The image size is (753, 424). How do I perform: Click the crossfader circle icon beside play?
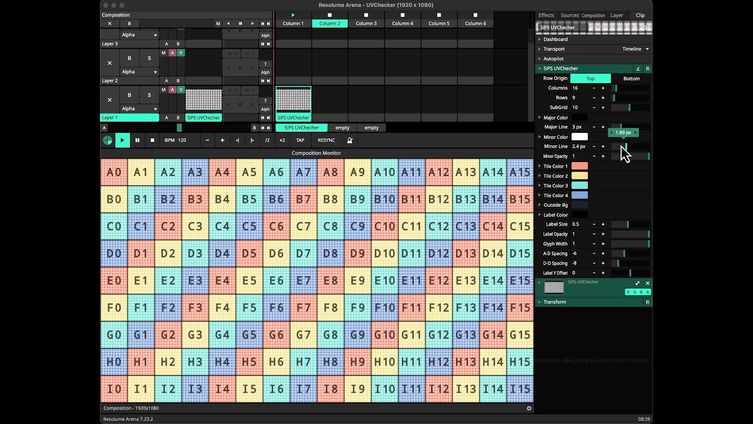(108, 140)
